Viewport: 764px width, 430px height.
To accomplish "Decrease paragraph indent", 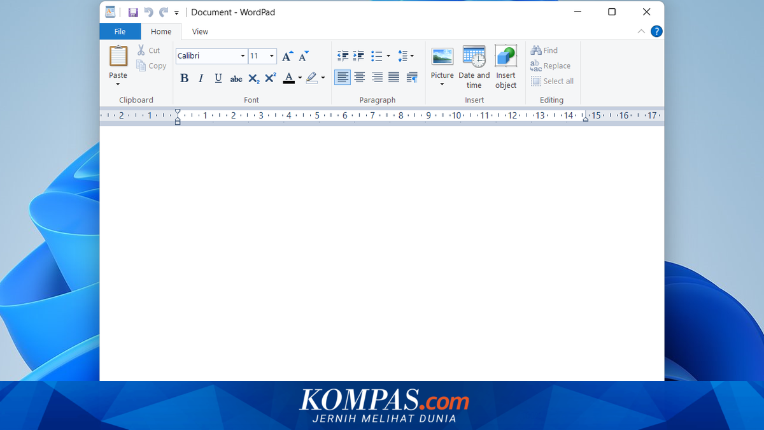I will click(x=343, y=56).
